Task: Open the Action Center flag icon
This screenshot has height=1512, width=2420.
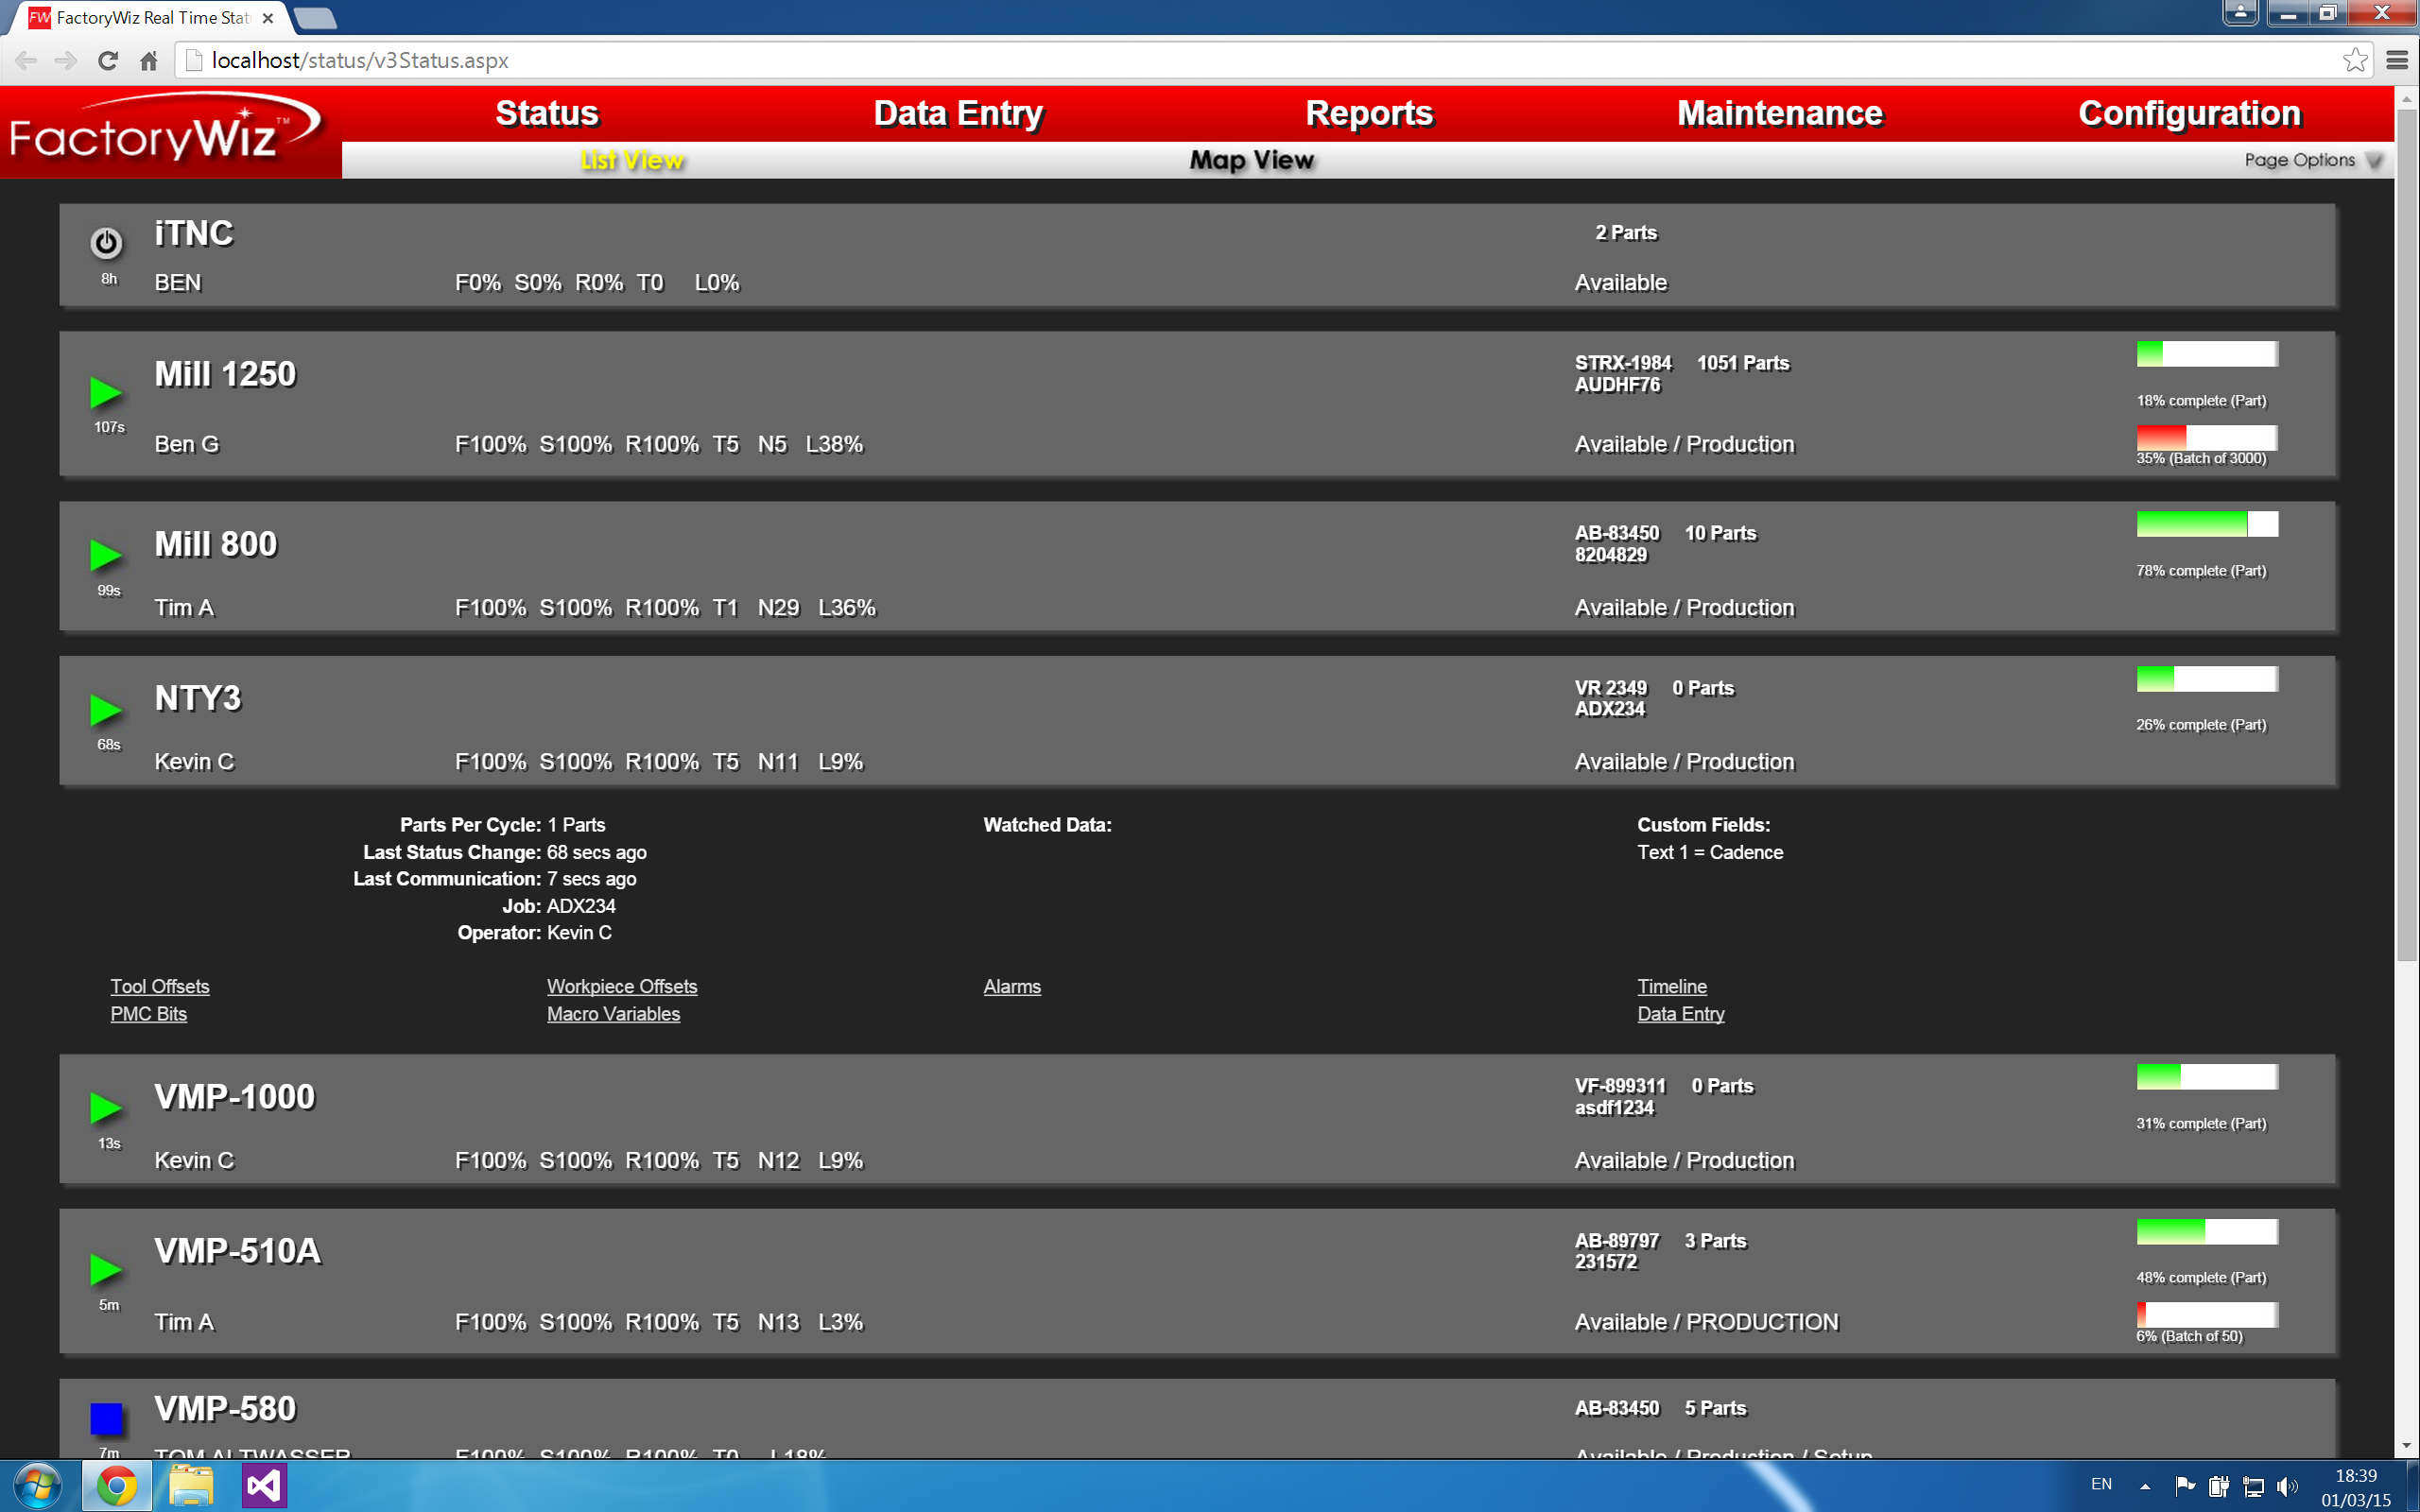Action: click(x=2185, y=1486)
